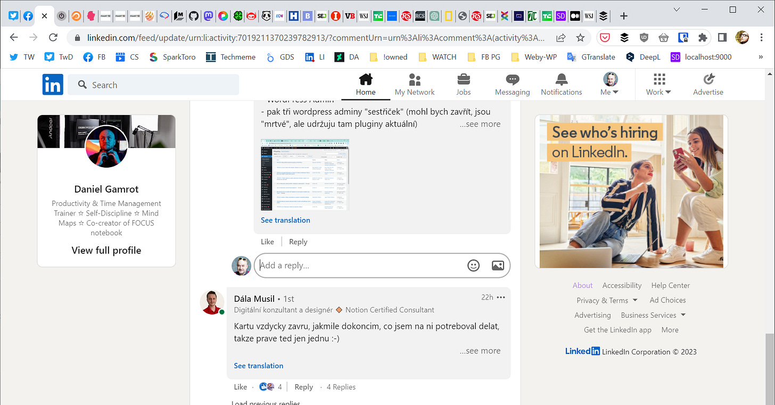Expand the Privacy & Terms dropdown

tap(607, 300)
